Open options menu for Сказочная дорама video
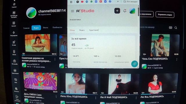Screen dimensions: 186x104 [x=55, y=59]
